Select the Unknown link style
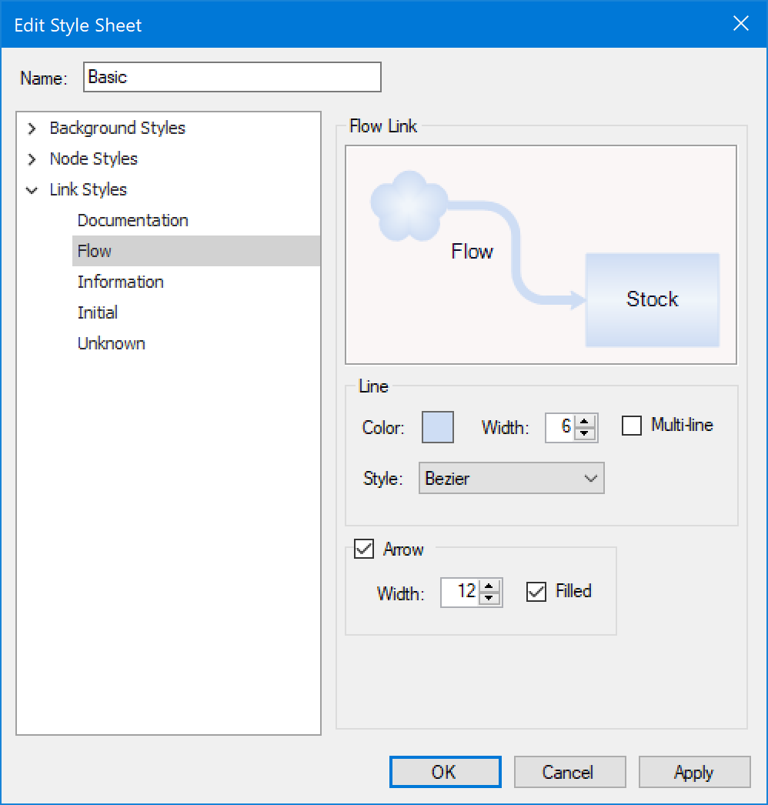 [x=111, y=343]
